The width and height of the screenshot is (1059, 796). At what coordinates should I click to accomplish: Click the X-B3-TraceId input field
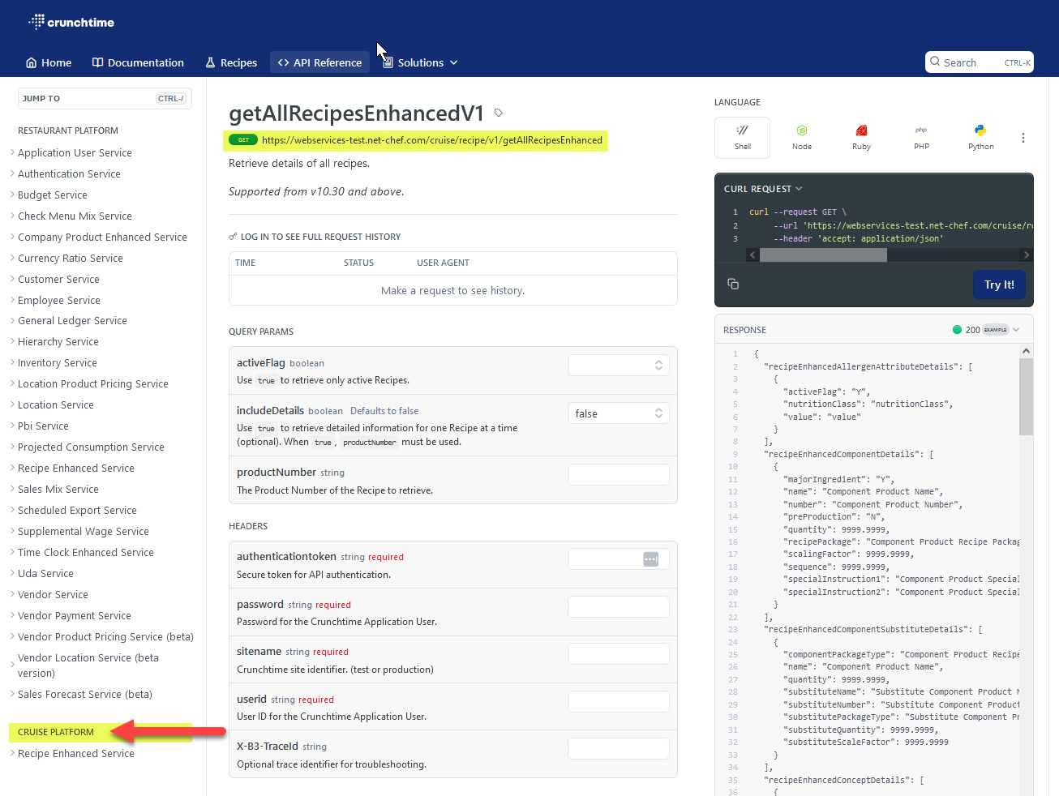pos(619,748)
